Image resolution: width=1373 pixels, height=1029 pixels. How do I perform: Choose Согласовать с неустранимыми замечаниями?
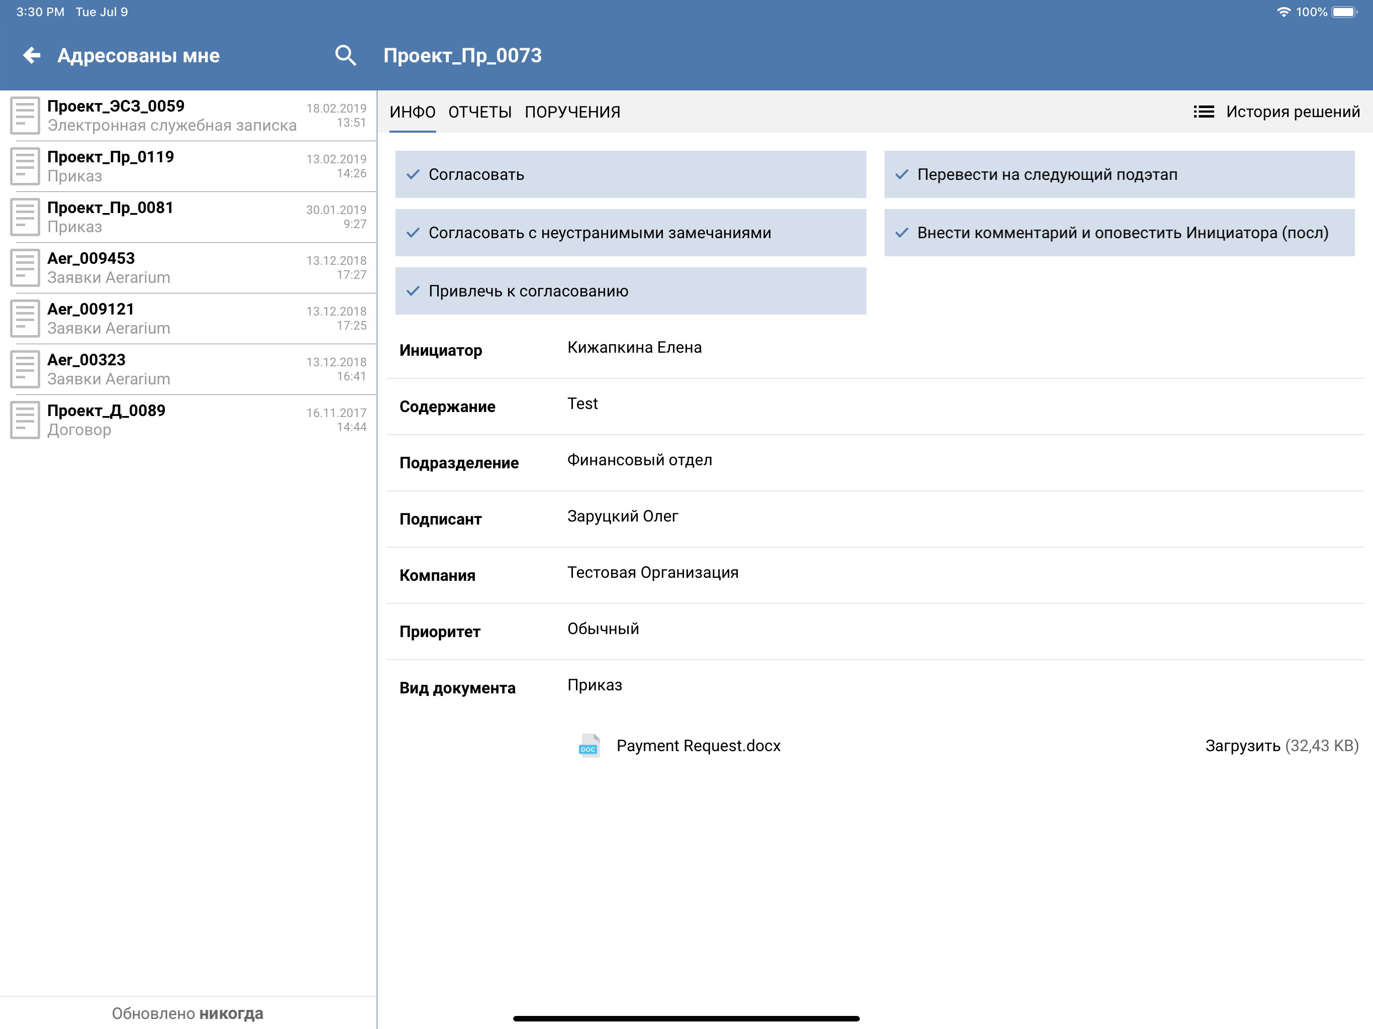pos(631,233)
